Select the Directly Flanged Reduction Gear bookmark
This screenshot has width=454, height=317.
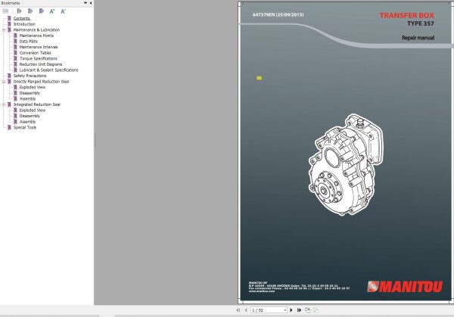click(42, 82)
